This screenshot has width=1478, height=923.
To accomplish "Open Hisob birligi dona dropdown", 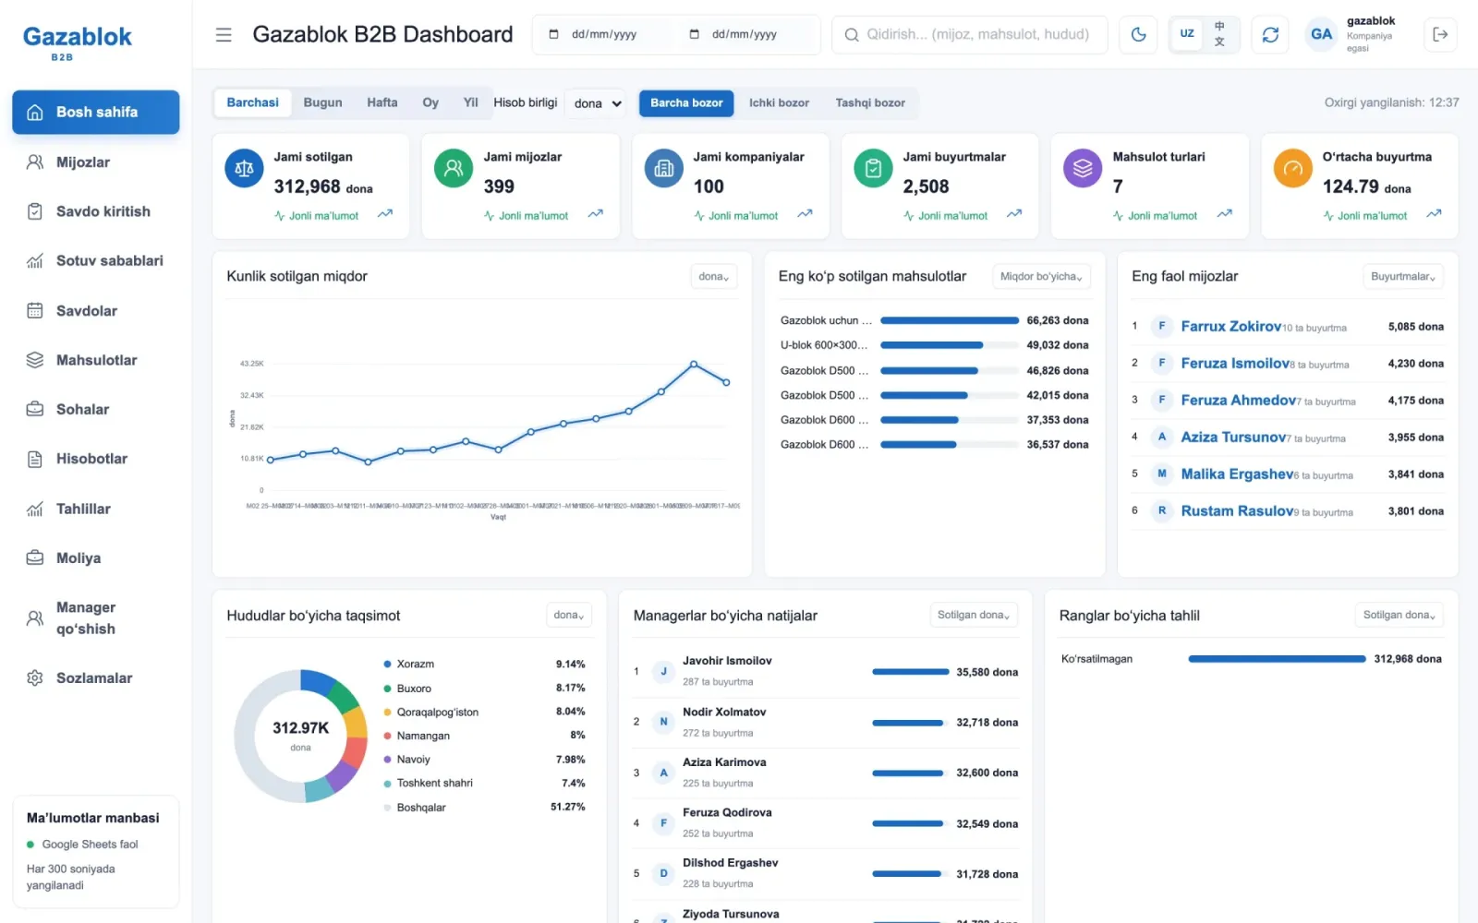I will click(x=597, y=103).
